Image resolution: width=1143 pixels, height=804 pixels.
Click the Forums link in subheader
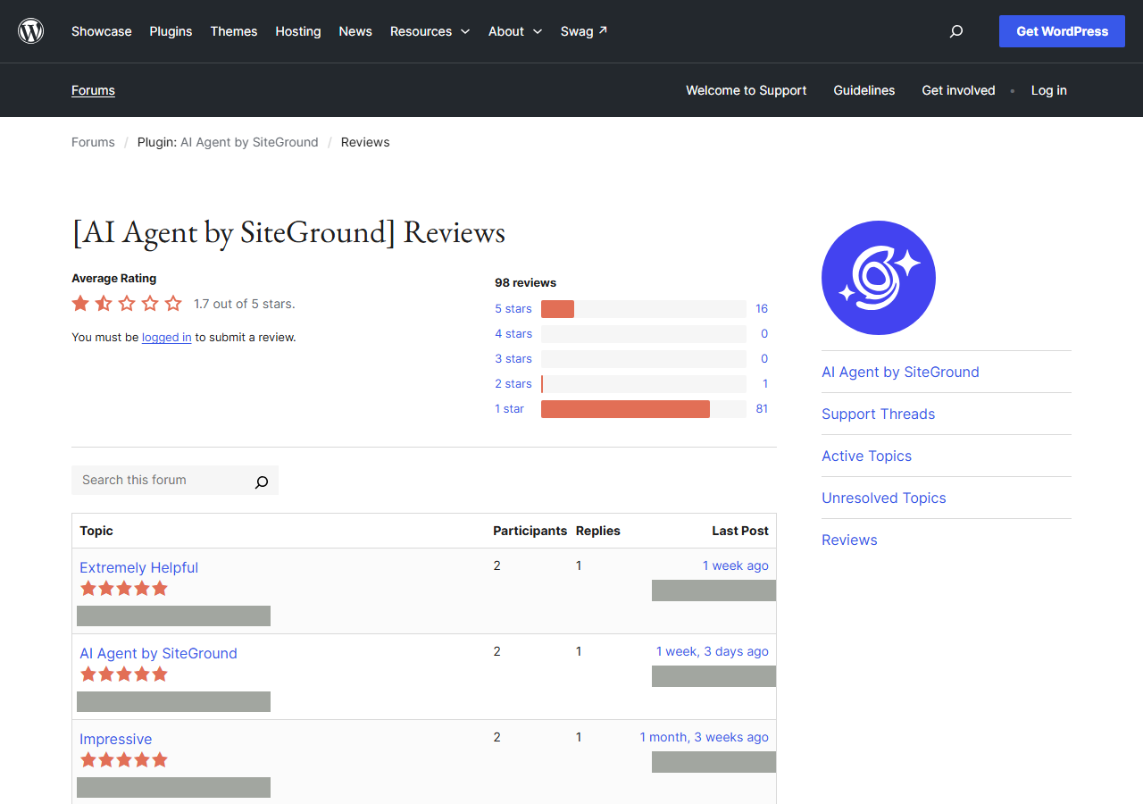point(93,90)
